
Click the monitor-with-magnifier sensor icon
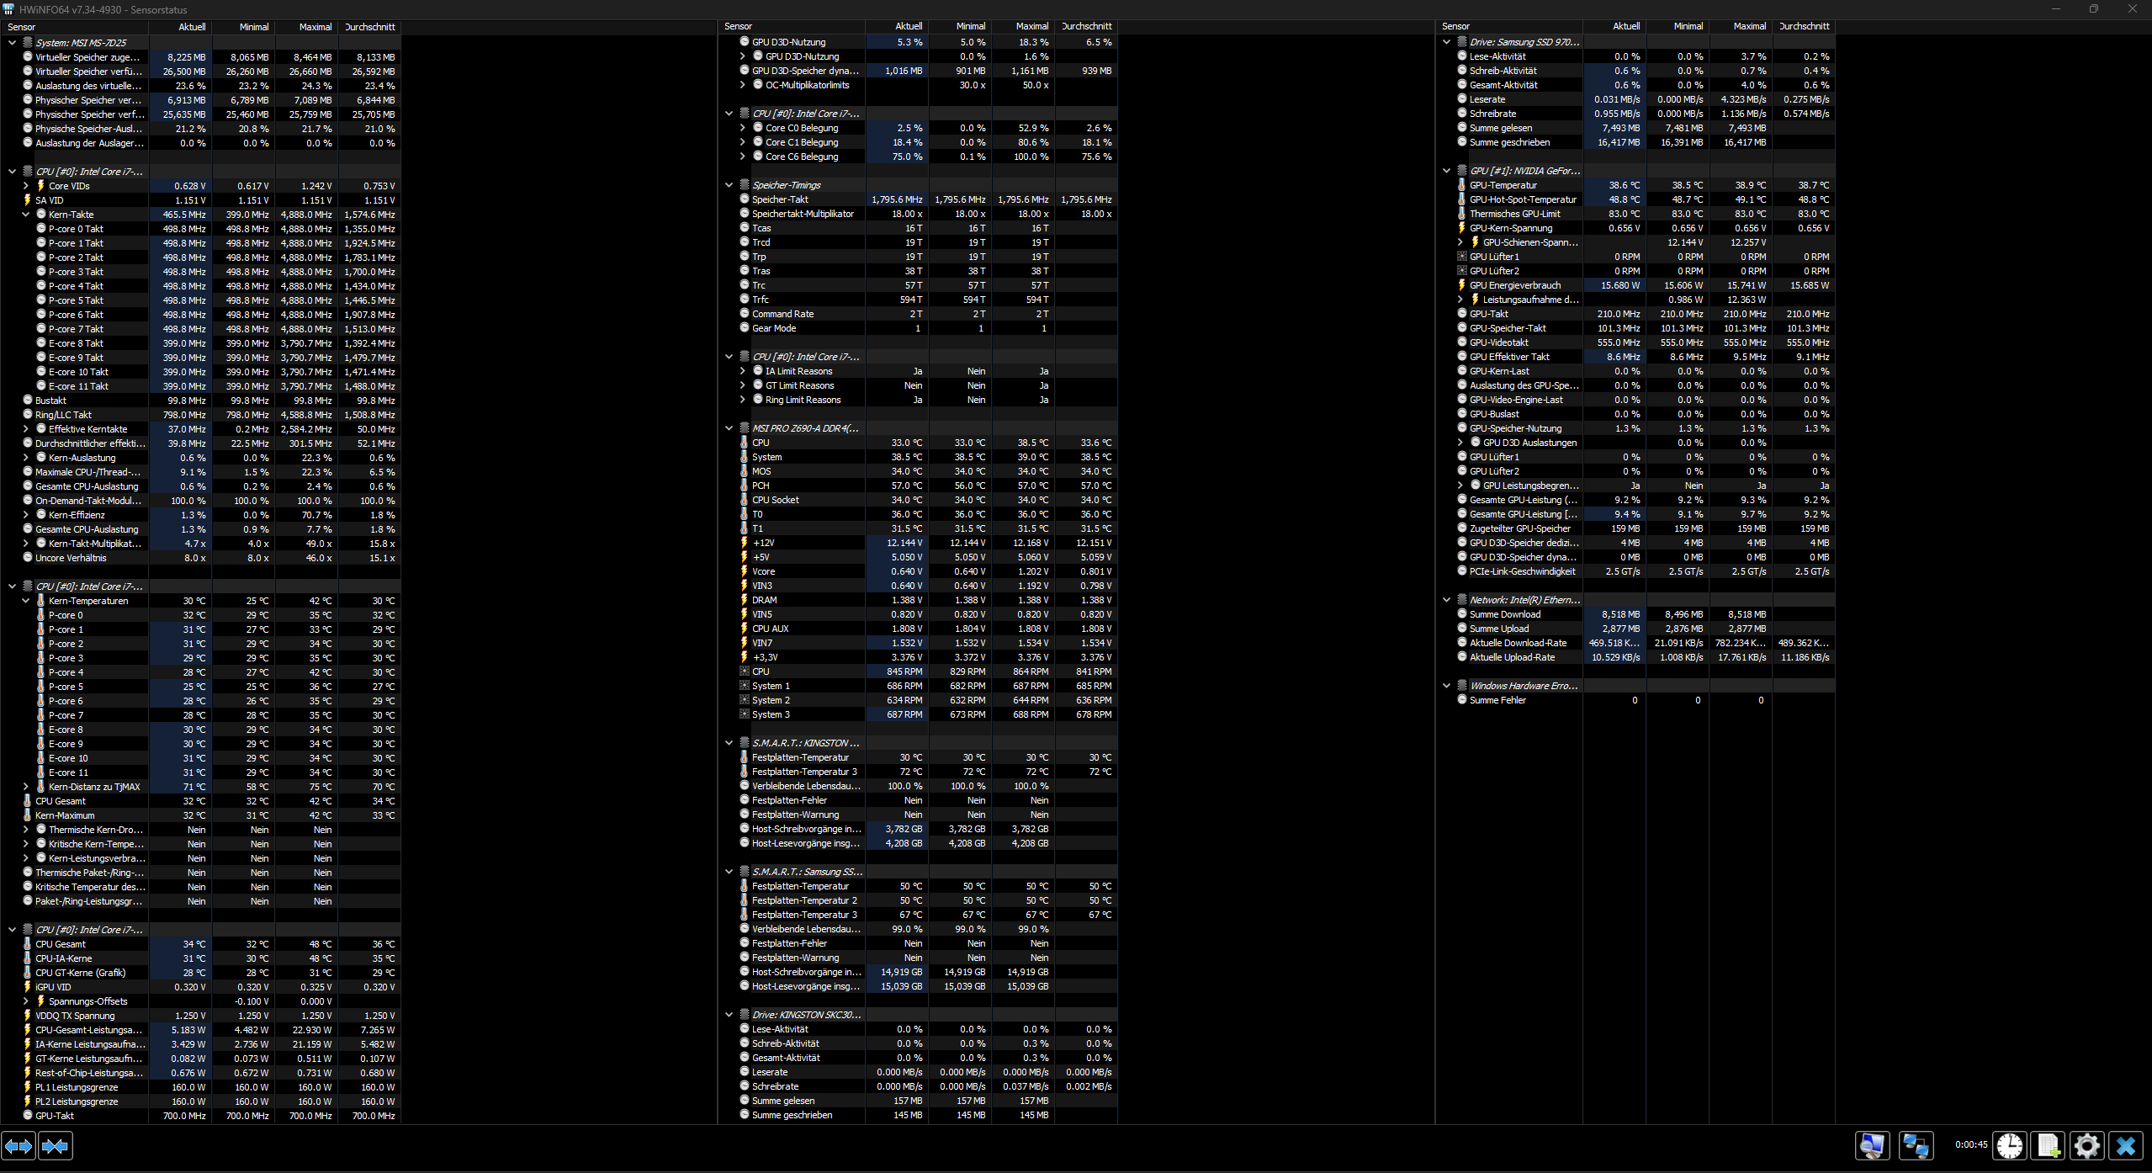tap(1871, 1145)
